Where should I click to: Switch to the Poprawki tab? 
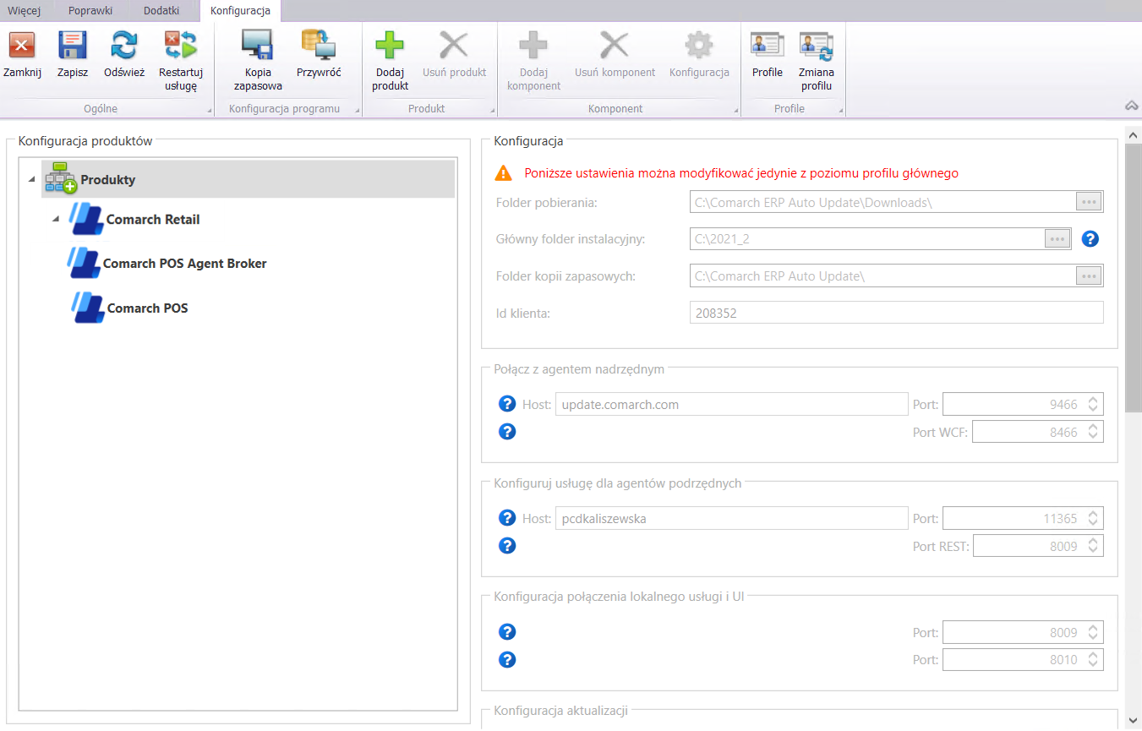point(90,11)
